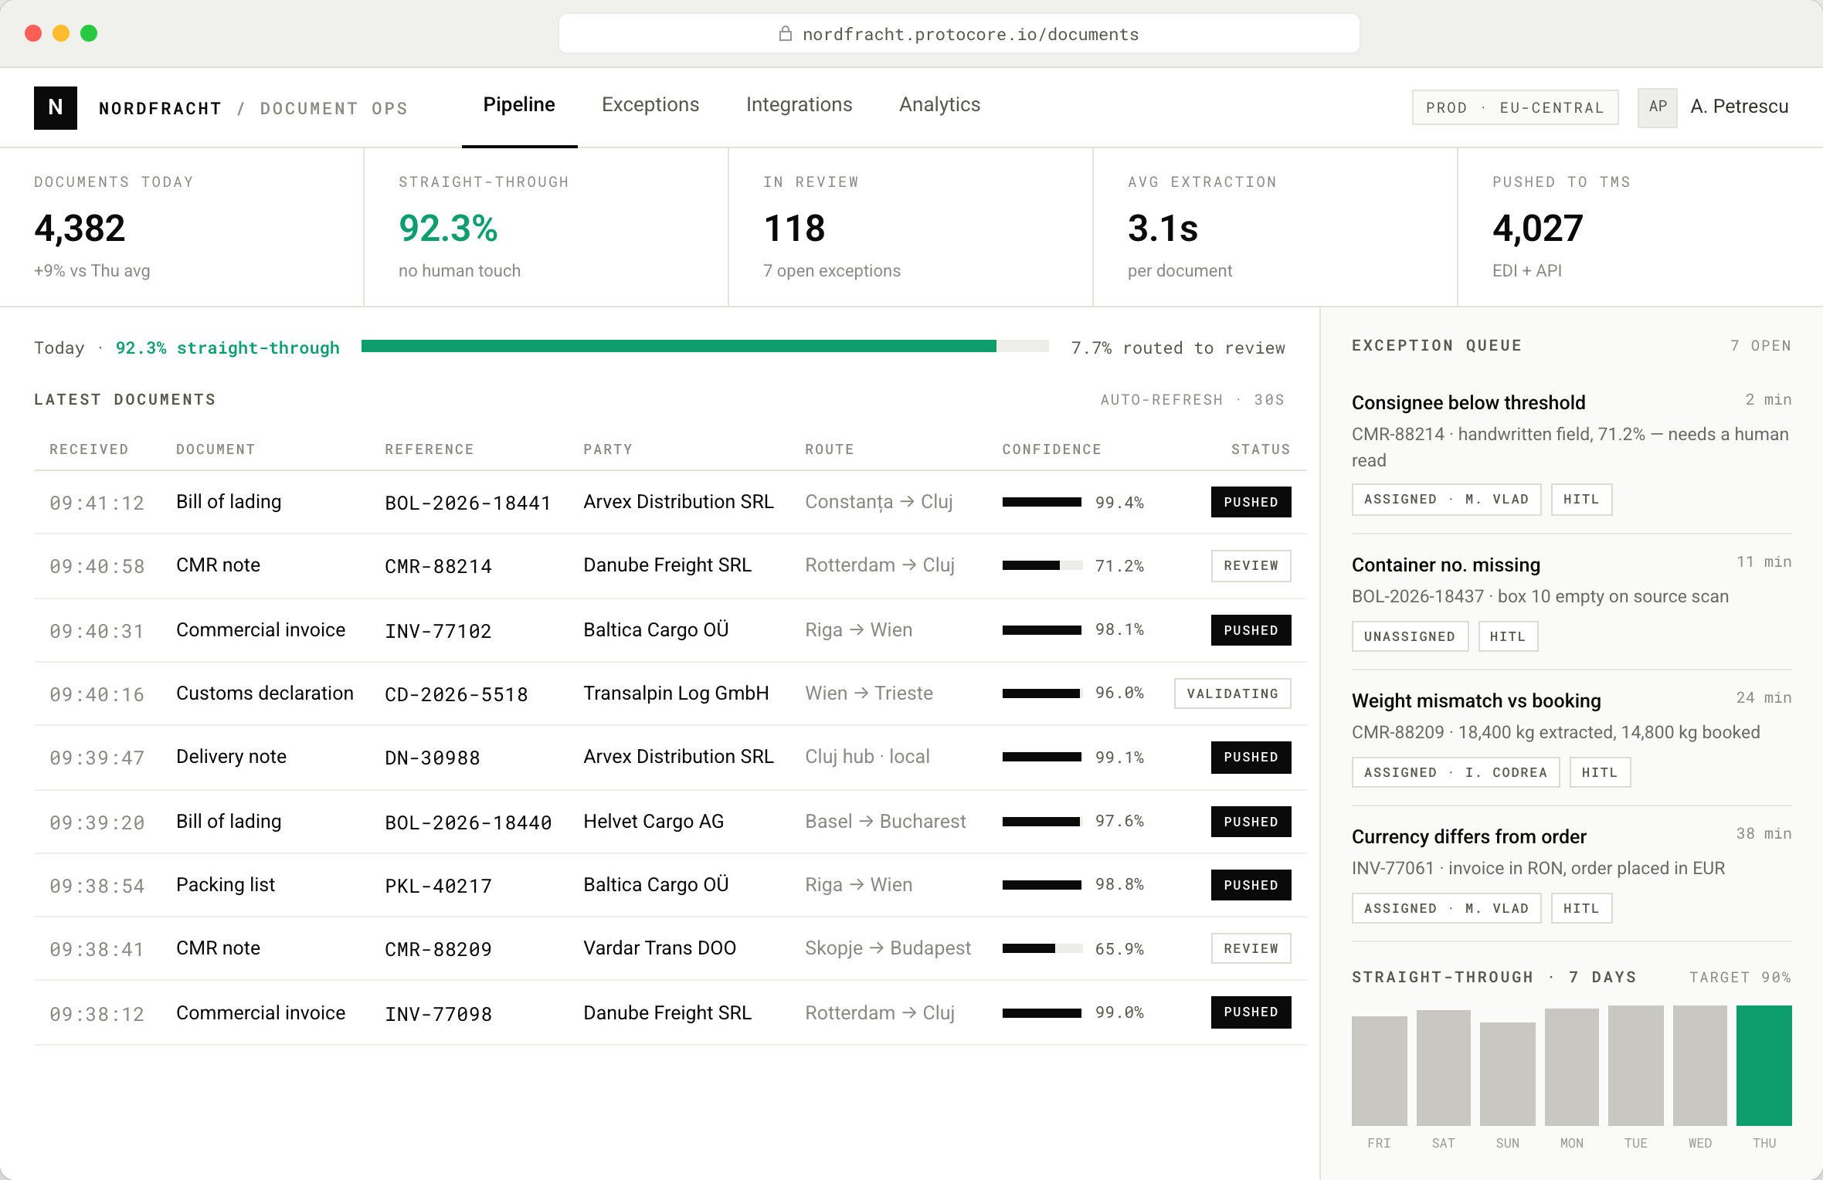Click the confidence bar of CMR-88209
This screenshot has height=1180, width=1823.
click(x=1042, y=948)
